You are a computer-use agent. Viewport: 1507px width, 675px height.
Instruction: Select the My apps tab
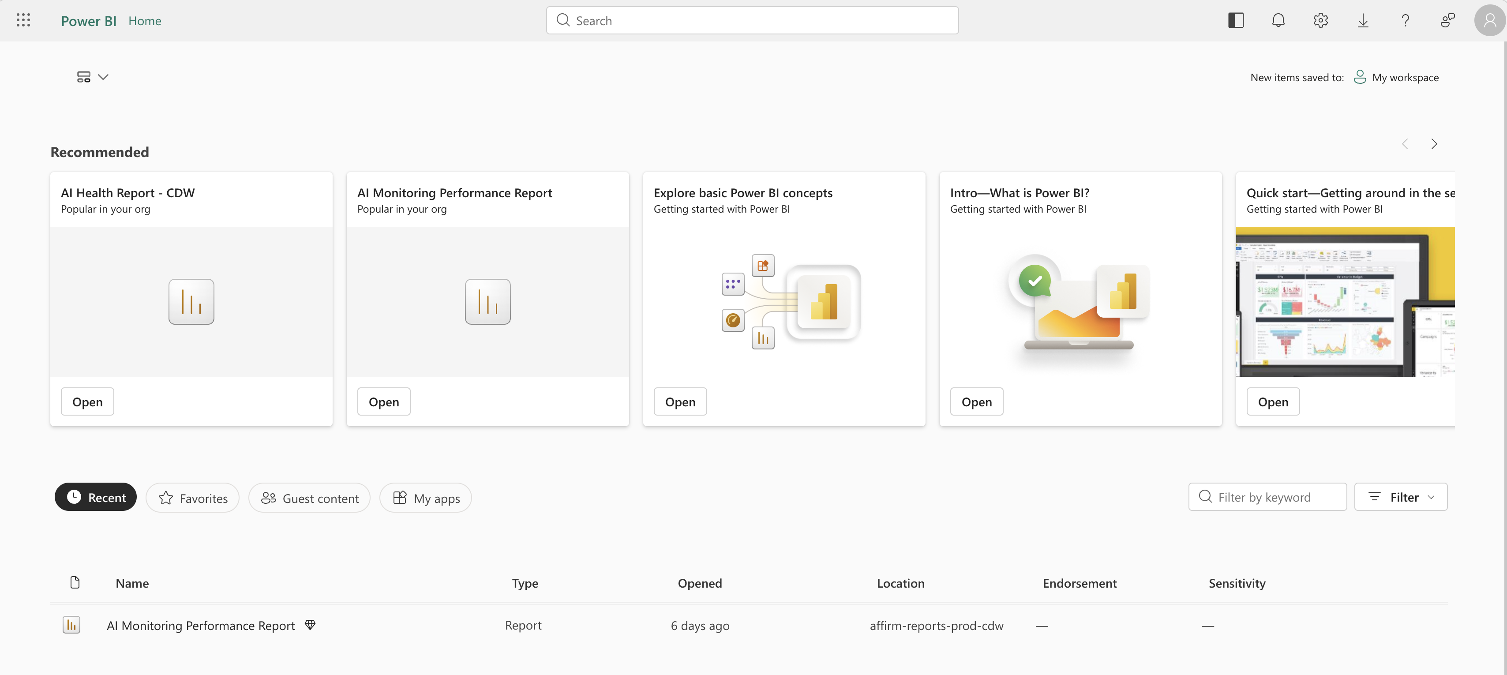tap(425, 498)
